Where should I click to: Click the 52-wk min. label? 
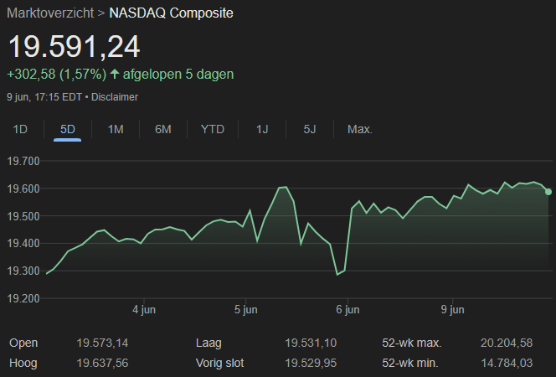coord(410,363)
